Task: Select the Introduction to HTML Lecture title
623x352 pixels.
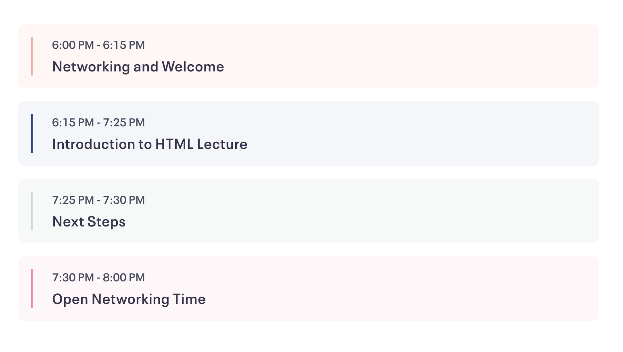Action: (150, 144)
